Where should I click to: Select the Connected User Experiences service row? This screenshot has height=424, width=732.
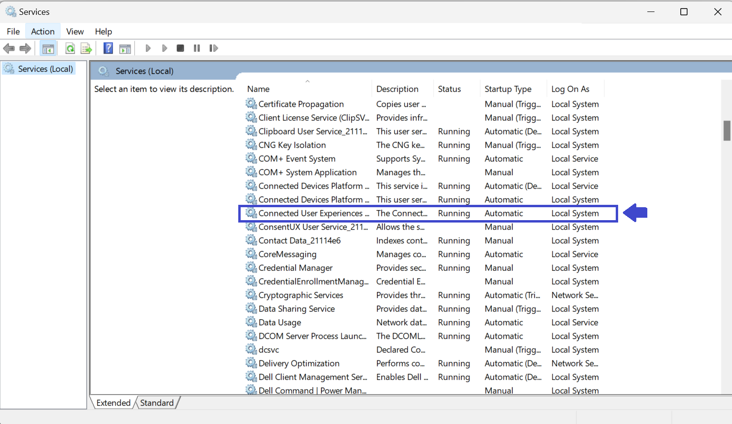pyautogui.click(x=313, y=213)
